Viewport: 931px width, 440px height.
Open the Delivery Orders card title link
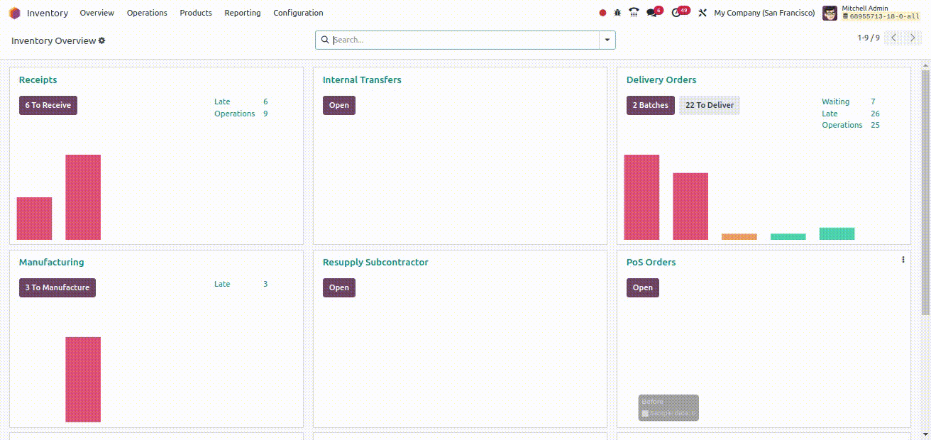click(x=661, y=80)
